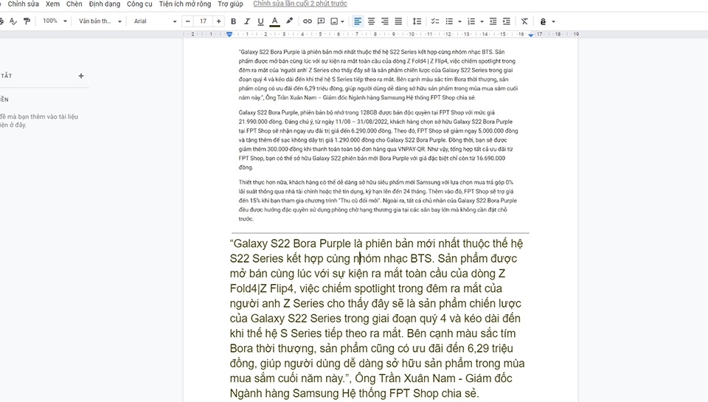Align text to the left
This screenshot has height=402, width=708.
pyautogui.click(x=357, y=21)
